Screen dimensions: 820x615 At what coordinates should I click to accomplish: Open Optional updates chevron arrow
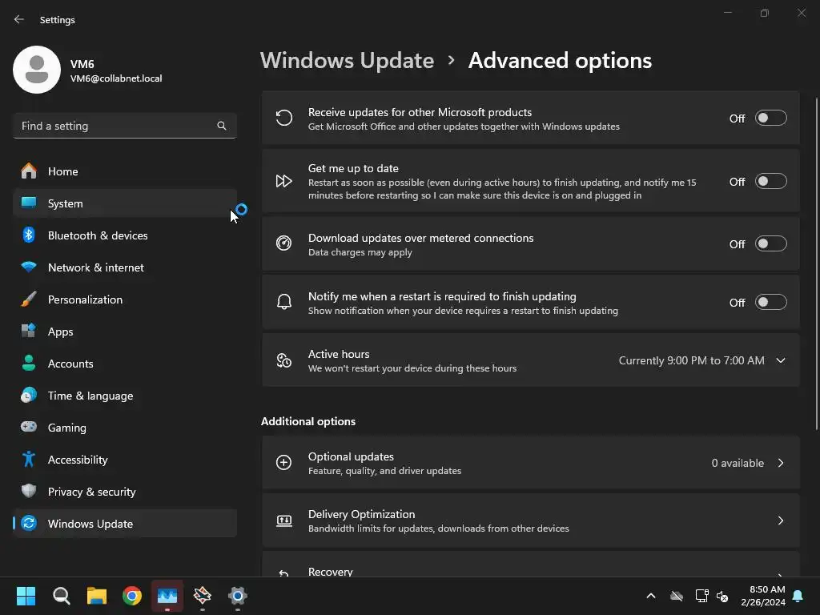coord(781,463)
